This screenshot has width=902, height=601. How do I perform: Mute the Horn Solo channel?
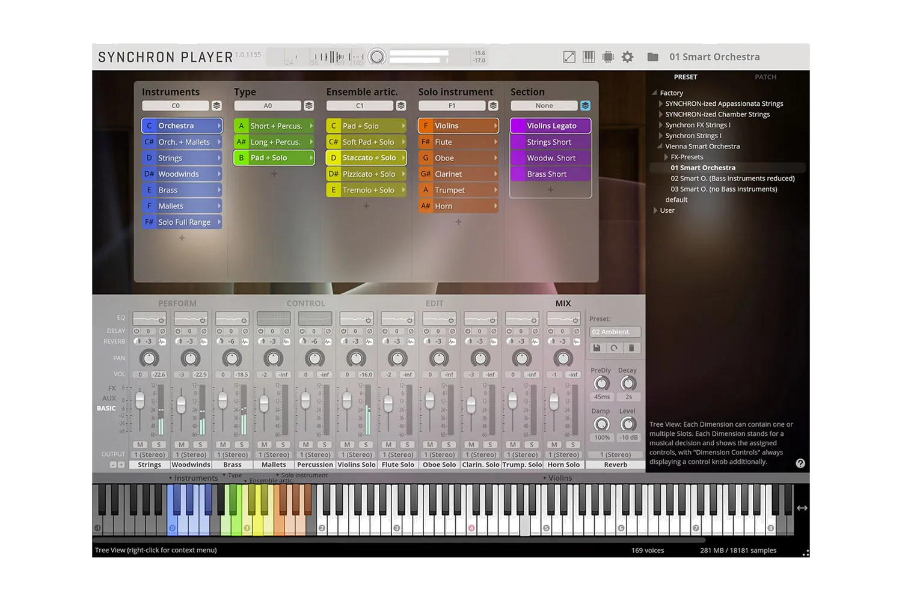pos(554,445)
